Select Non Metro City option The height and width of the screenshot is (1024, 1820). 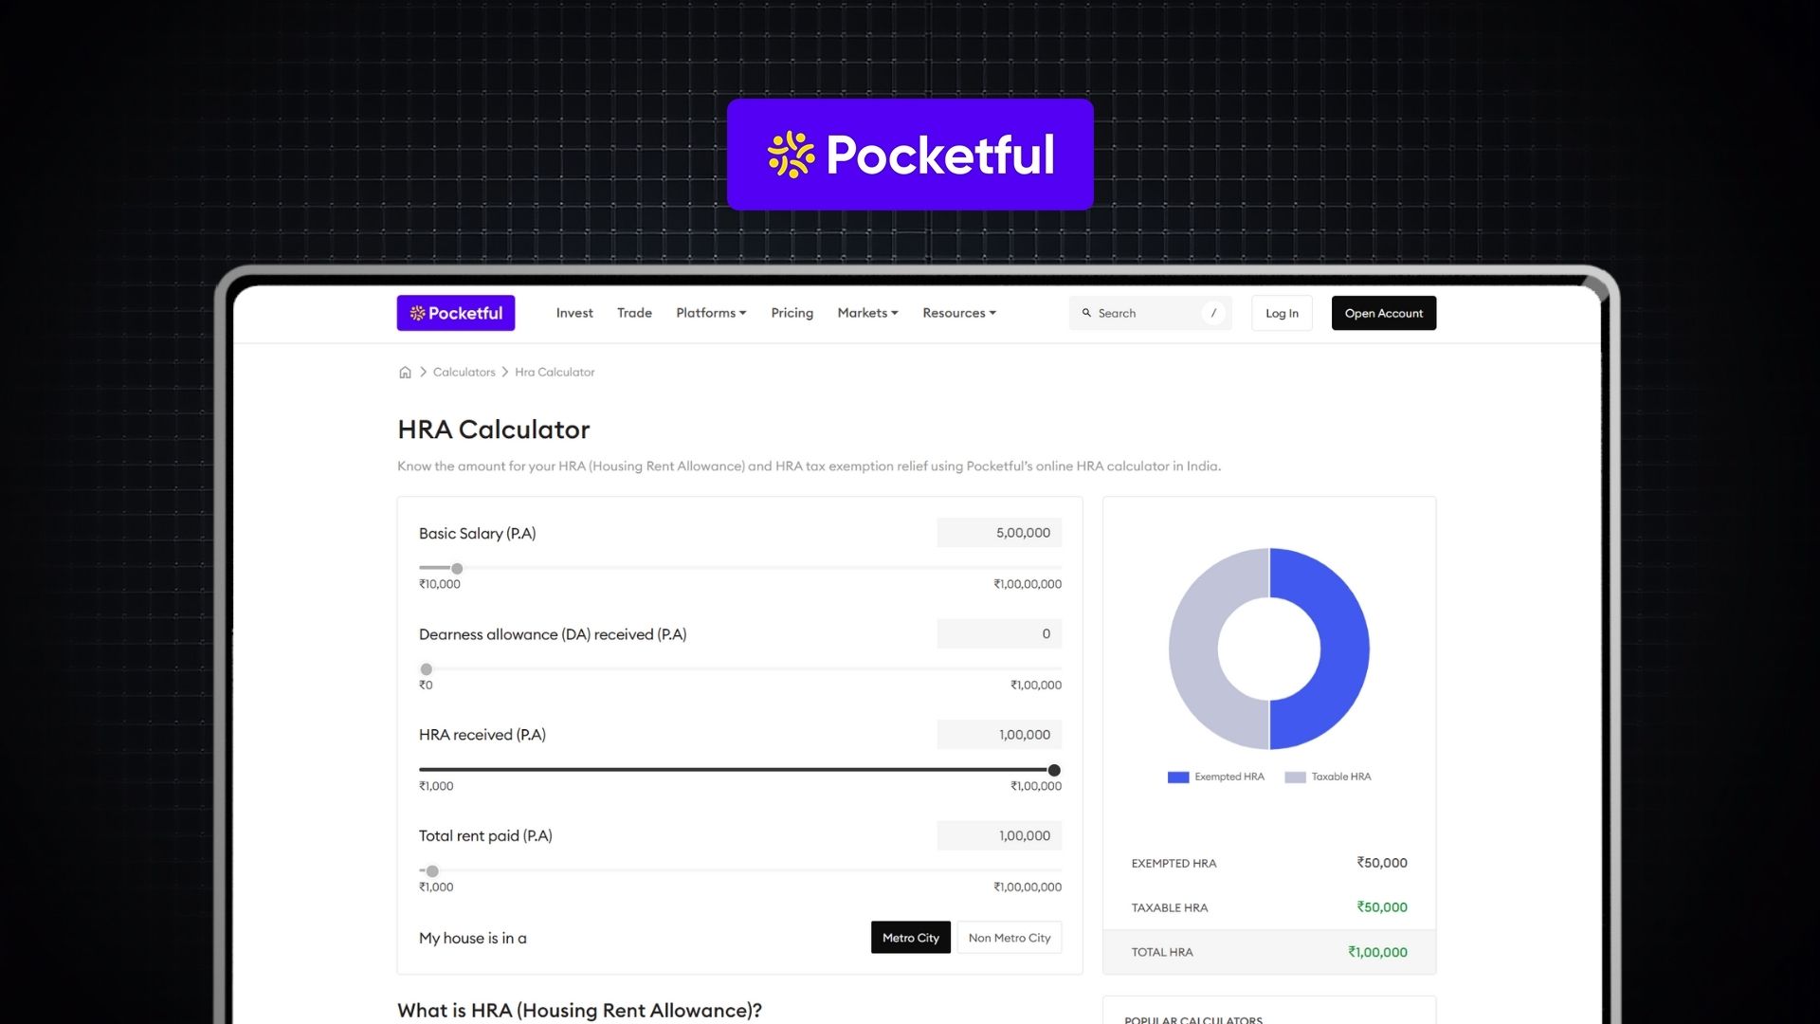coord(1009,938)
